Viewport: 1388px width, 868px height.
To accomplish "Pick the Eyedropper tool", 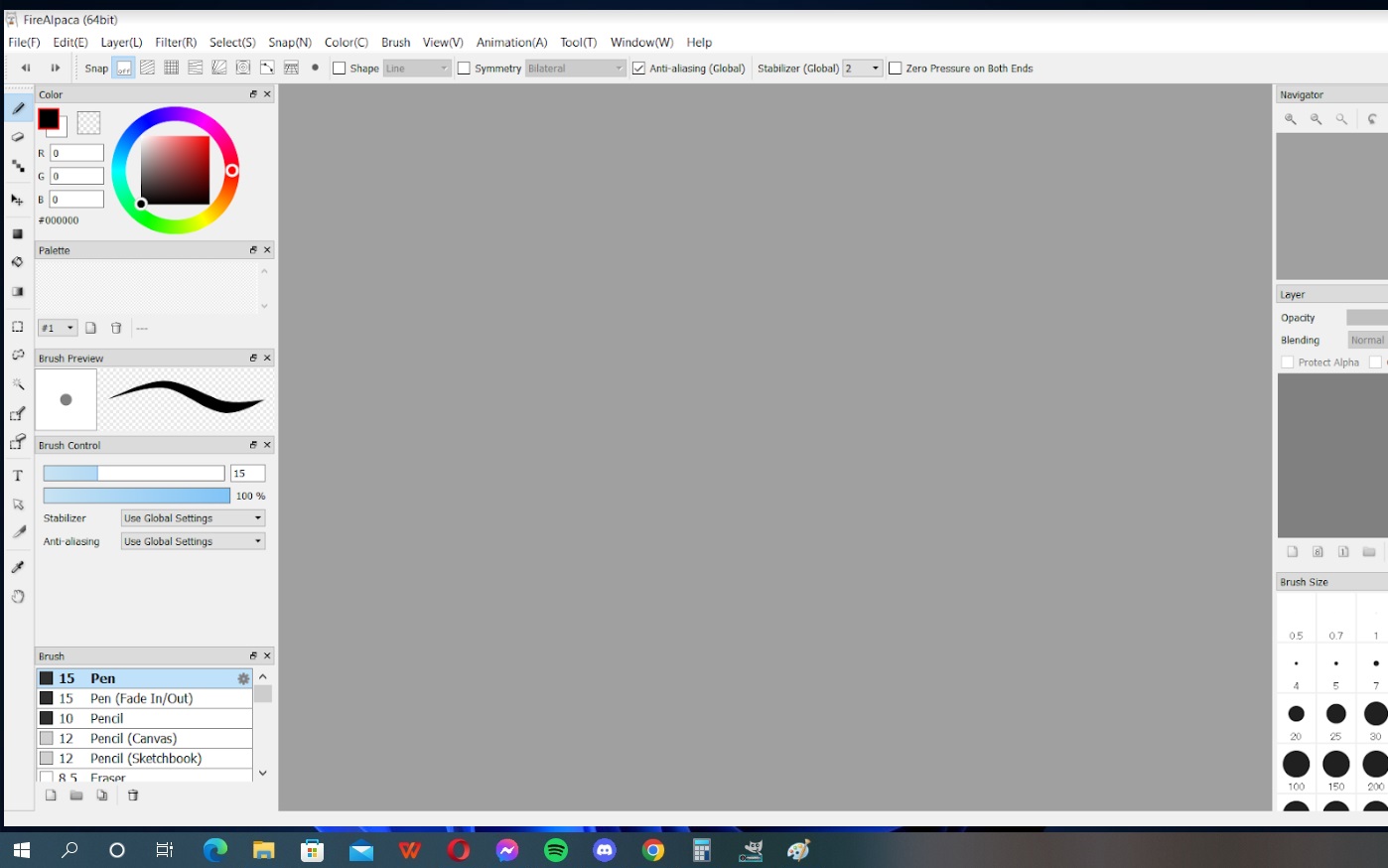I will point(18,567).
